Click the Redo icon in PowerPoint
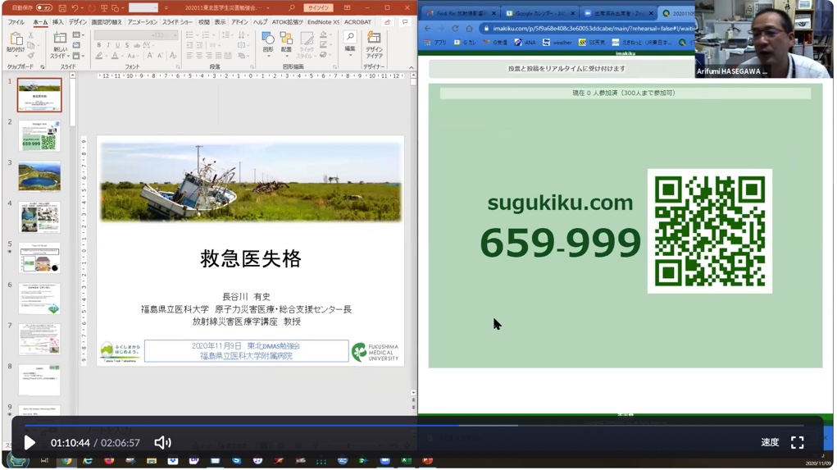Image resolution: width=837 pixels, height=470 pixels. (93, 8)
